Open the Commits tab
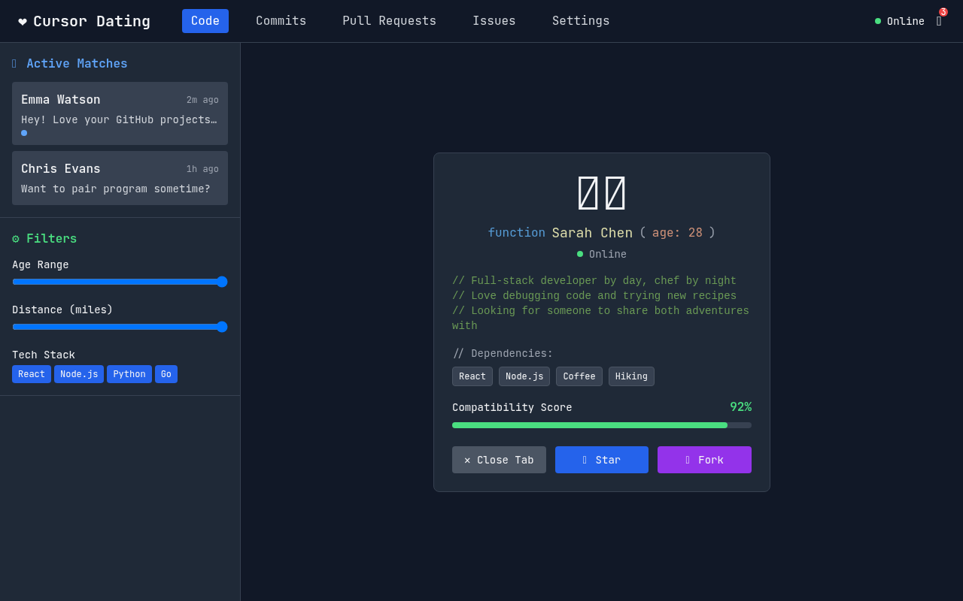963x601 pixels. point(281,21)
